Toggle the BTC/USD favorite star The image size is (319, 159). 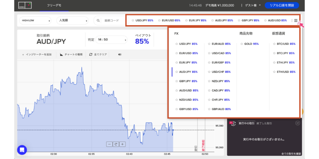274,44
